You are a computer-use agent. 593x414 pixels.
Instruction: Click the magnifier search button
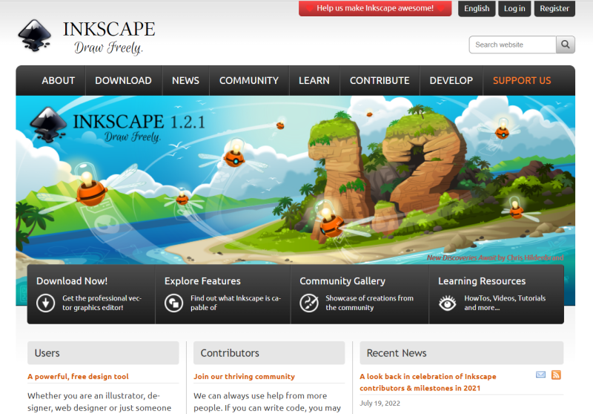[x=566, y=45]
